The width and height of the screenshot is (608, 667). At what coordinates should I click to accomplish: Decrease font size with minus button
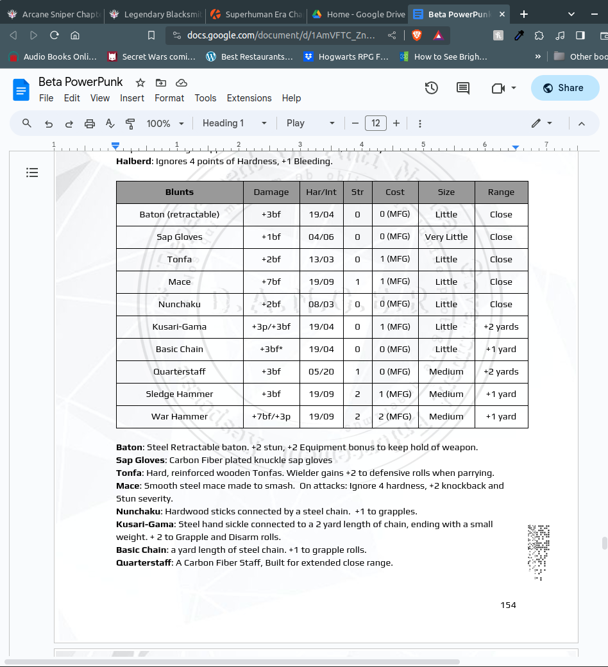tap(355, 123)
